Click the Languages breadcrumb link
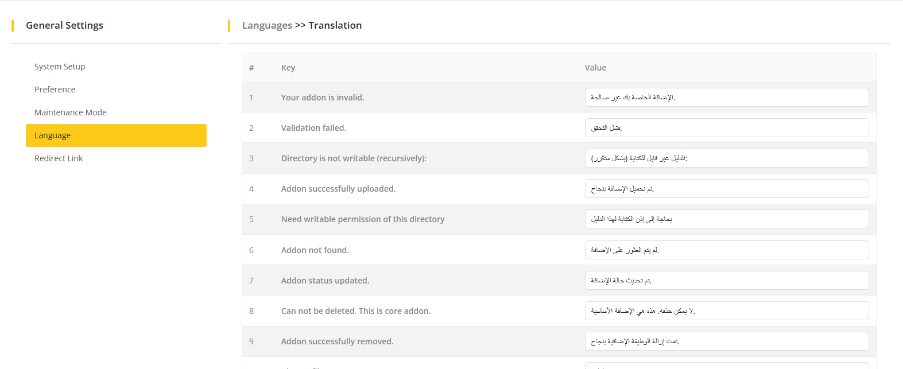903x369 pixels. click(x=267, y=25)
